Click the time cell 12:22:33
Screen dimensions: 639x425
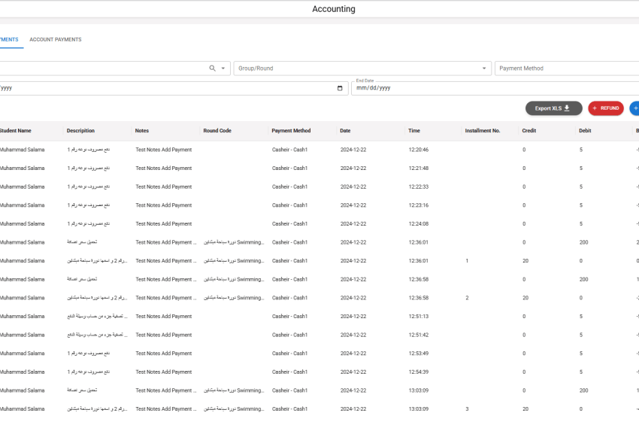(x=419, y=187)
